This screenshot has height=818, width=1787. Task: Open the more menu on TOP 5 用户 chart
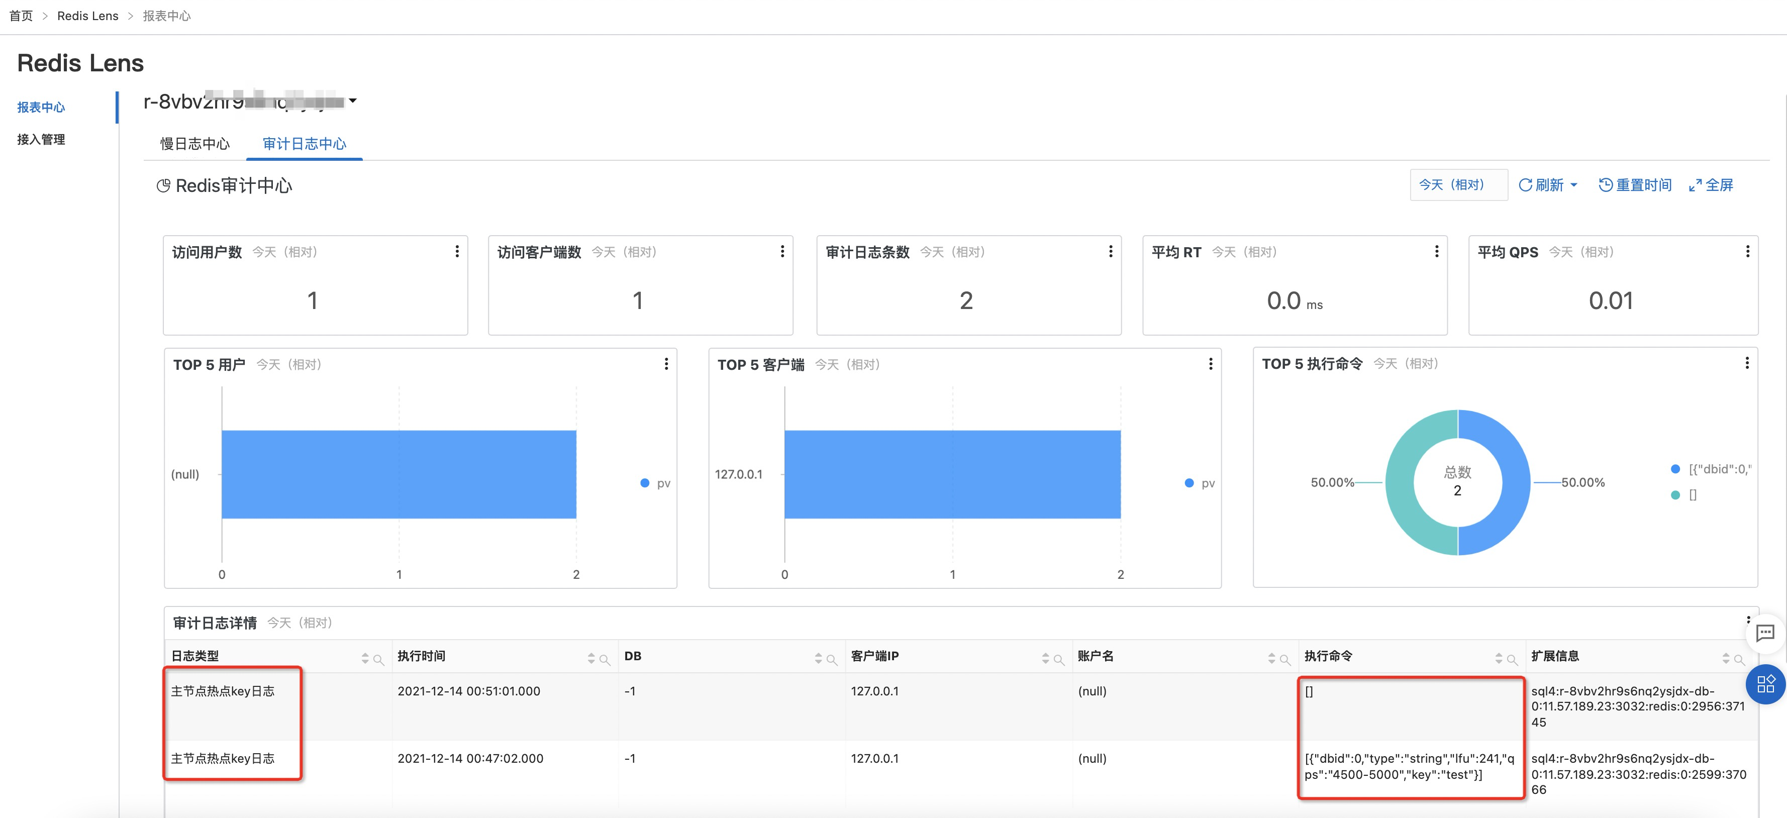coord(666,364)
